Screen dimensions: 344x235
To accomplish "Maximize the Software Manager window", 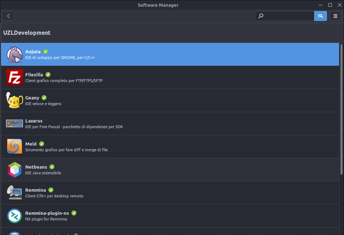I will coord(330,5).
